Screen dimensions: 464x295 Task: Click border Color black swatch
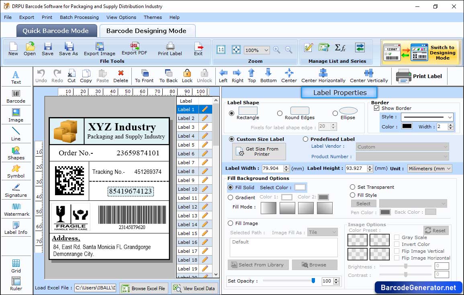(x=407, y=126)
